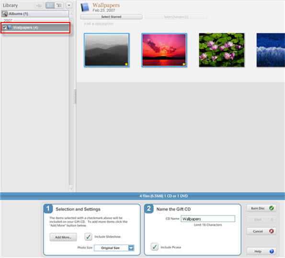Click the green check icon on Burn Disc
Viewport: 285px width, 258px height.
272,208
